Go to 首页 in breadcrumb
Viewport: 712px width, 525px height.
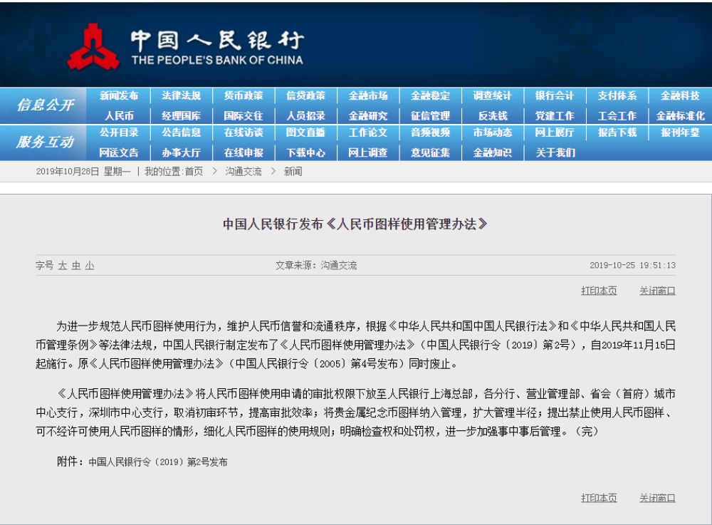[194, 172]
